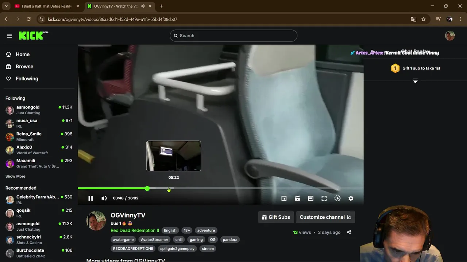Click the 18+ tag
This screenshot has height=262, width=467.
coord(187,230)
